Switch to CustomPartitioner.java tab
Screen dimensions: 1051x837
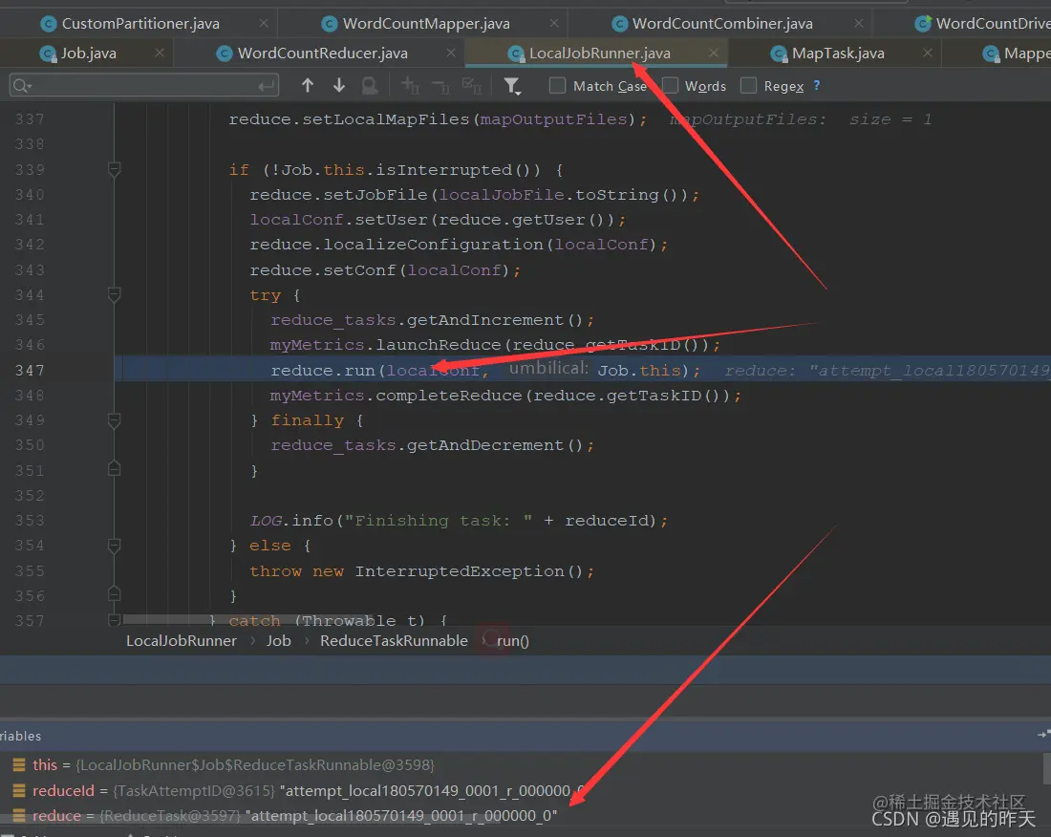(140, 24)
